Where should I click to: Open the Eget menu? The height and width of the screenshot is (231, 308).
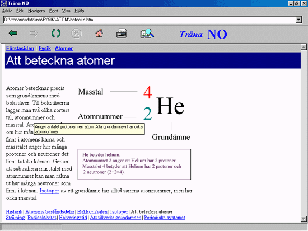[x=53, y=11]
